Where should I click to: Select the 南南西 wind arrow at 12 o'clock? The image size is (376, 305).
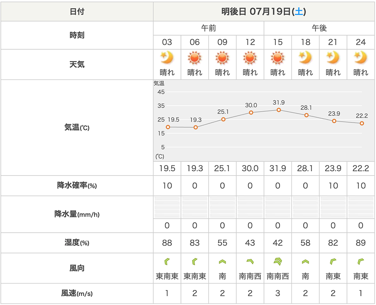(x=250, y=261)
